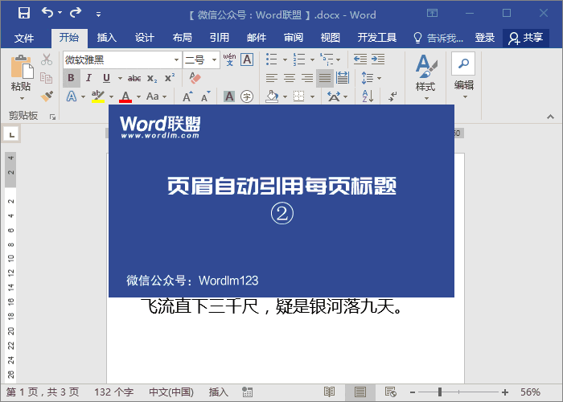Viewport: 563px width, 402px height.
Task: Open the 开发工具 ribbon tab
Action: pyautogui.click(x=376, y=37)
